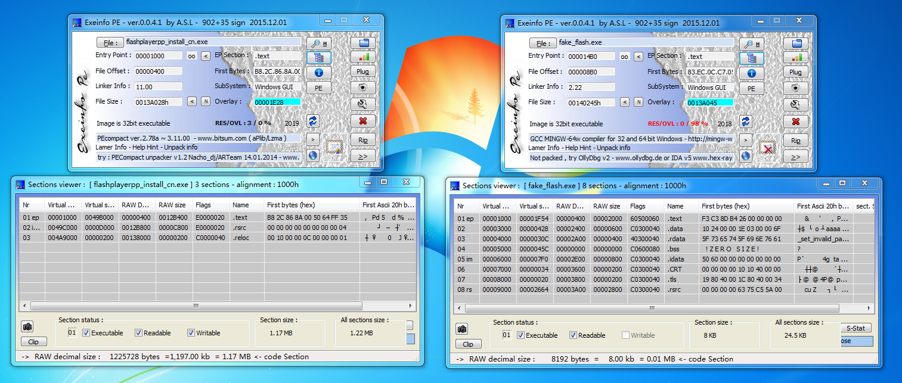
Task: Click small > arrow button in flashplayerpp Exeinfo window
Action: (x=312, y=139)
